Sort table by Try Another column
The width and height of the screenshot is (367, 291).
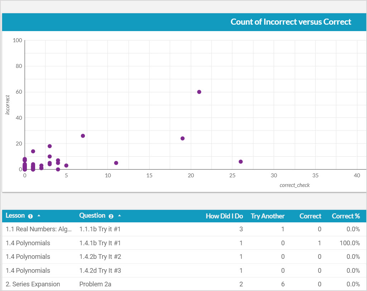267,216
